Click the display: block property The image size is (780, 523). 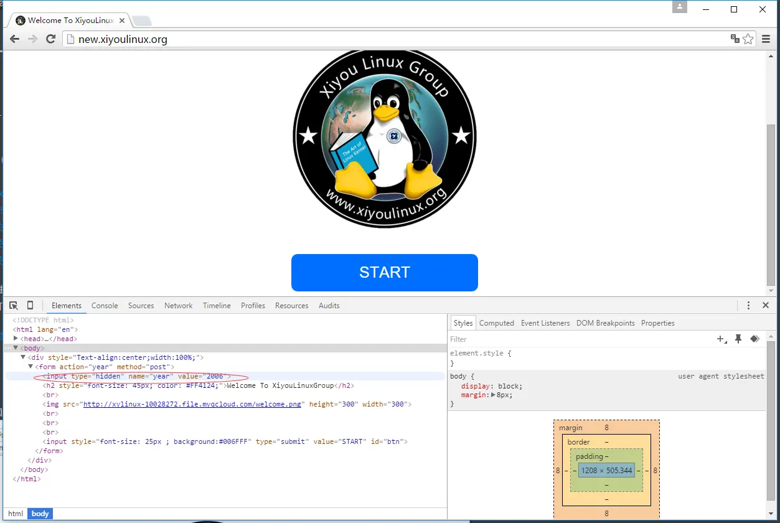(x=492, y=386)
